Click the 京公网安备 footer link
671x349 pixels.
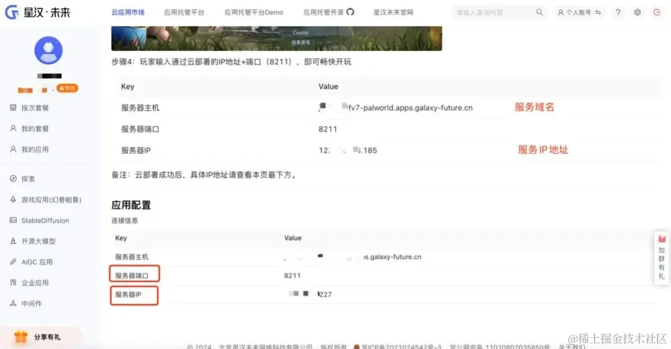(x=500, y=347)
